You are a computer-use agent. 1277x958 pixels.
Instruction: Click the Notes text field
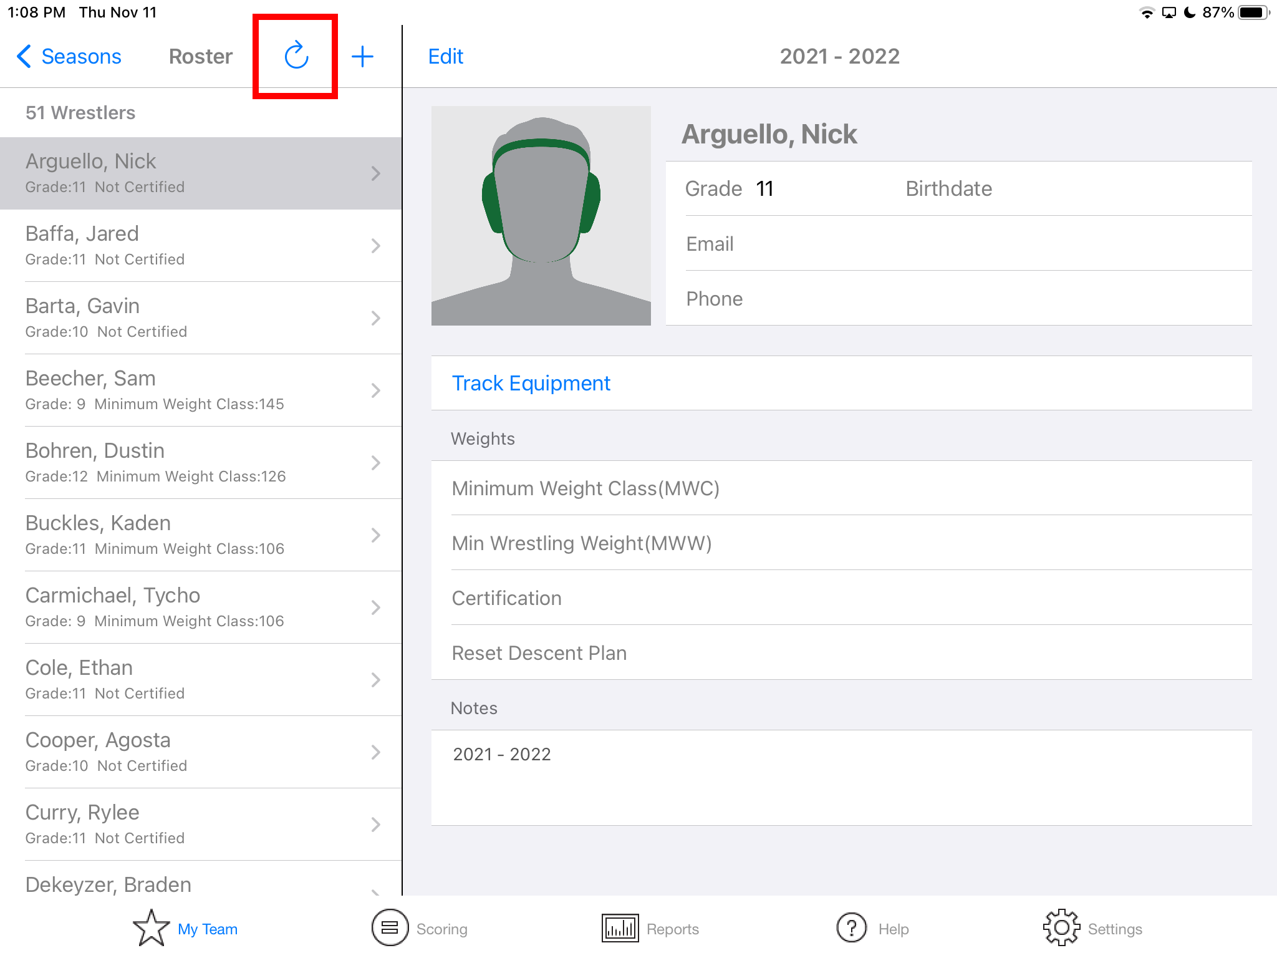point(841,777)
